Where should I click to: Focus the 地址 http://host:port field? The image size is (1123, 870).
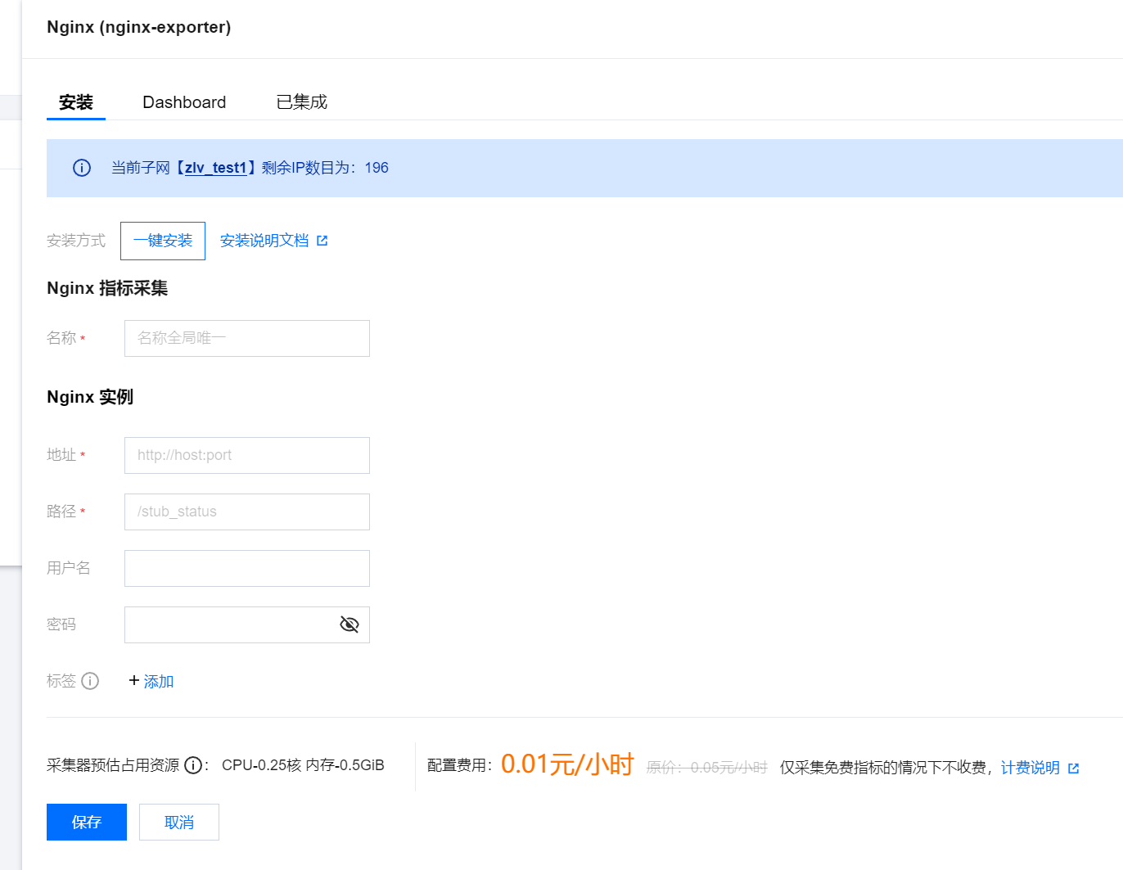coord(247,455)
